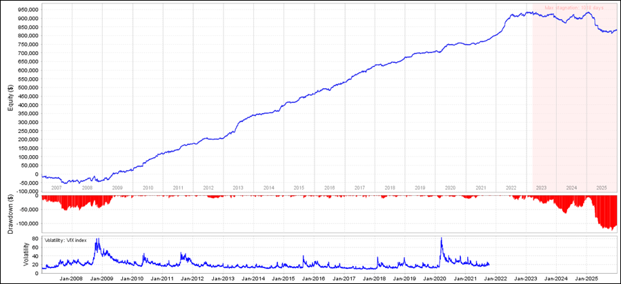Screen dimensions: 621x284
Task: Click the VIX spike peak in early 2020
Action: [441, 239]
